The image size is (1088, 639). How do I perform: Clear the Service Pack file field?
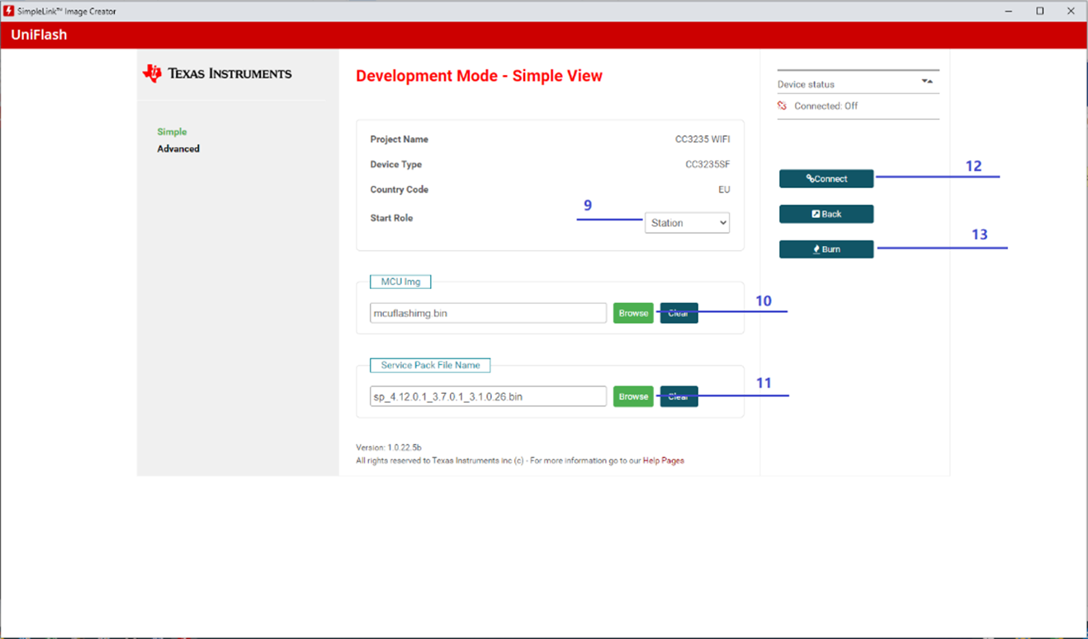(x=679, y=396)
